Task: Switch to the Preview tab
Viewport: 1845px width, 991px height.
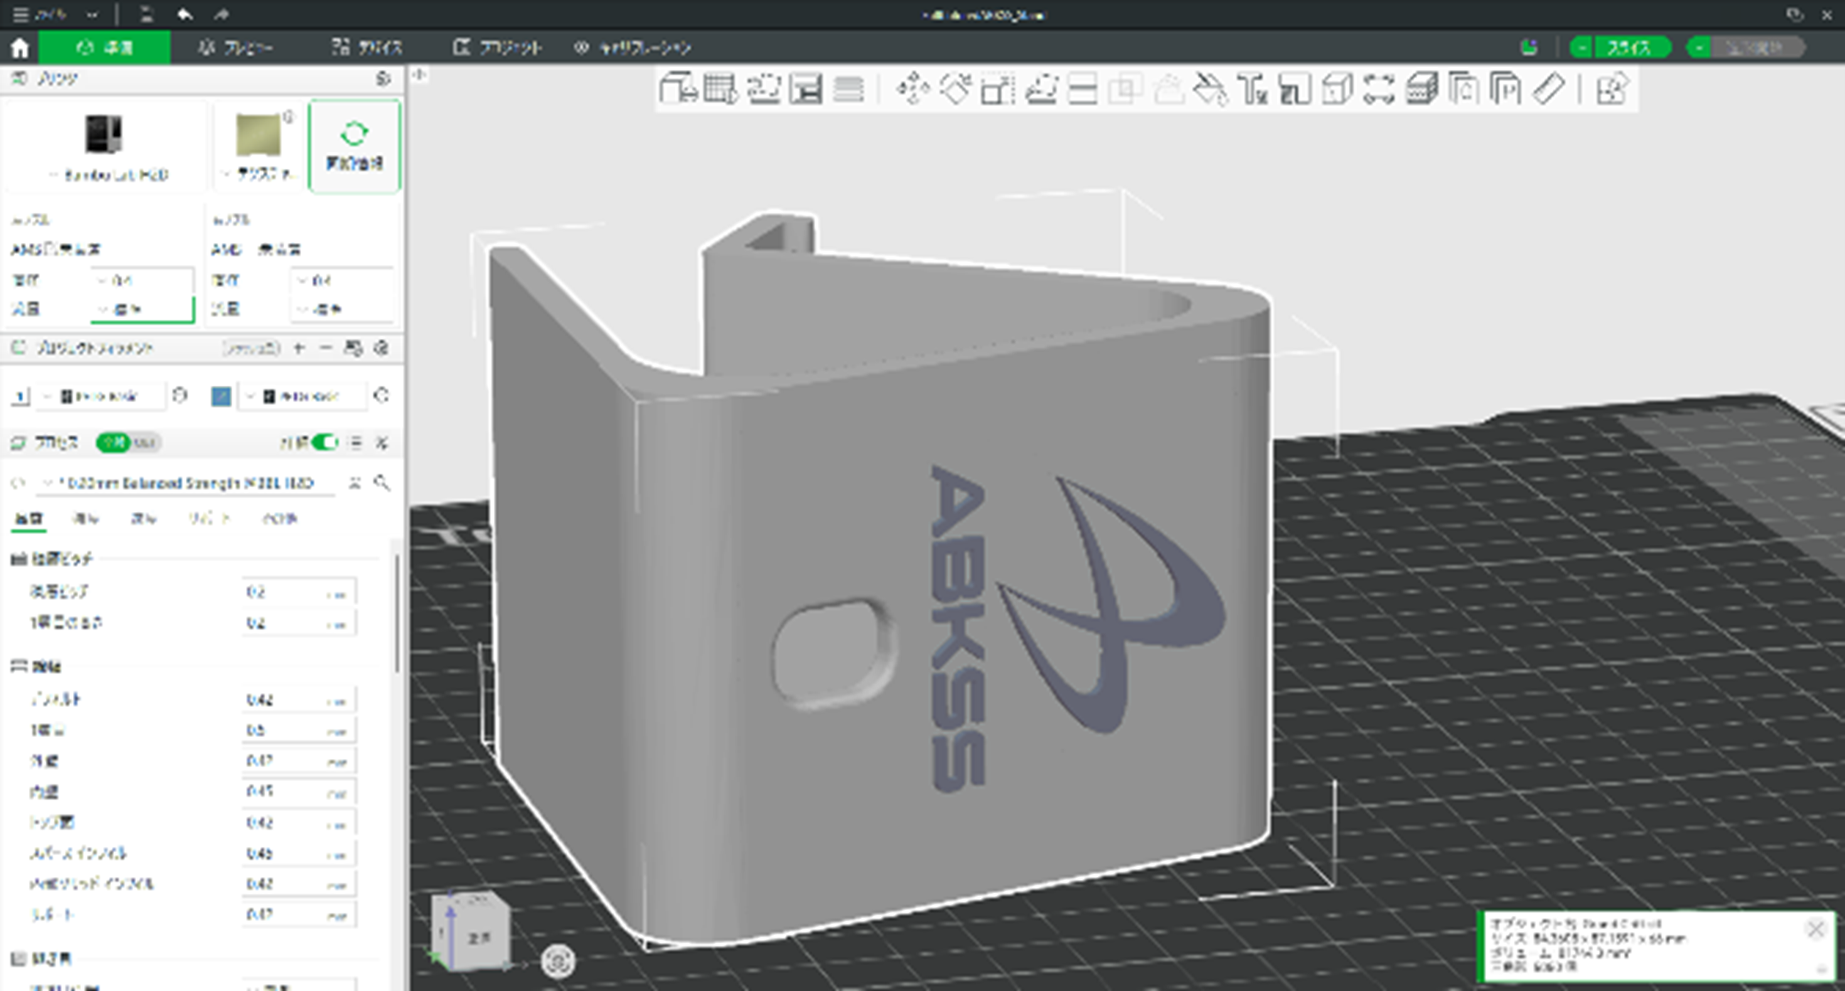Action: [x=235, y=48]
